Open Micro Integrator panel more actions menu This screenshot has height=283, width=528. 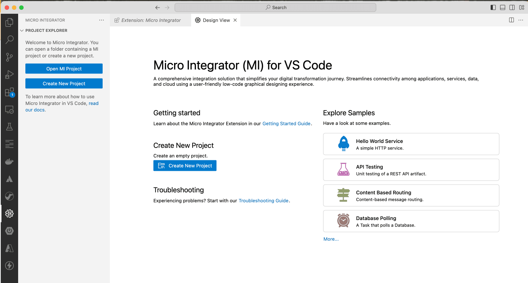102,20
